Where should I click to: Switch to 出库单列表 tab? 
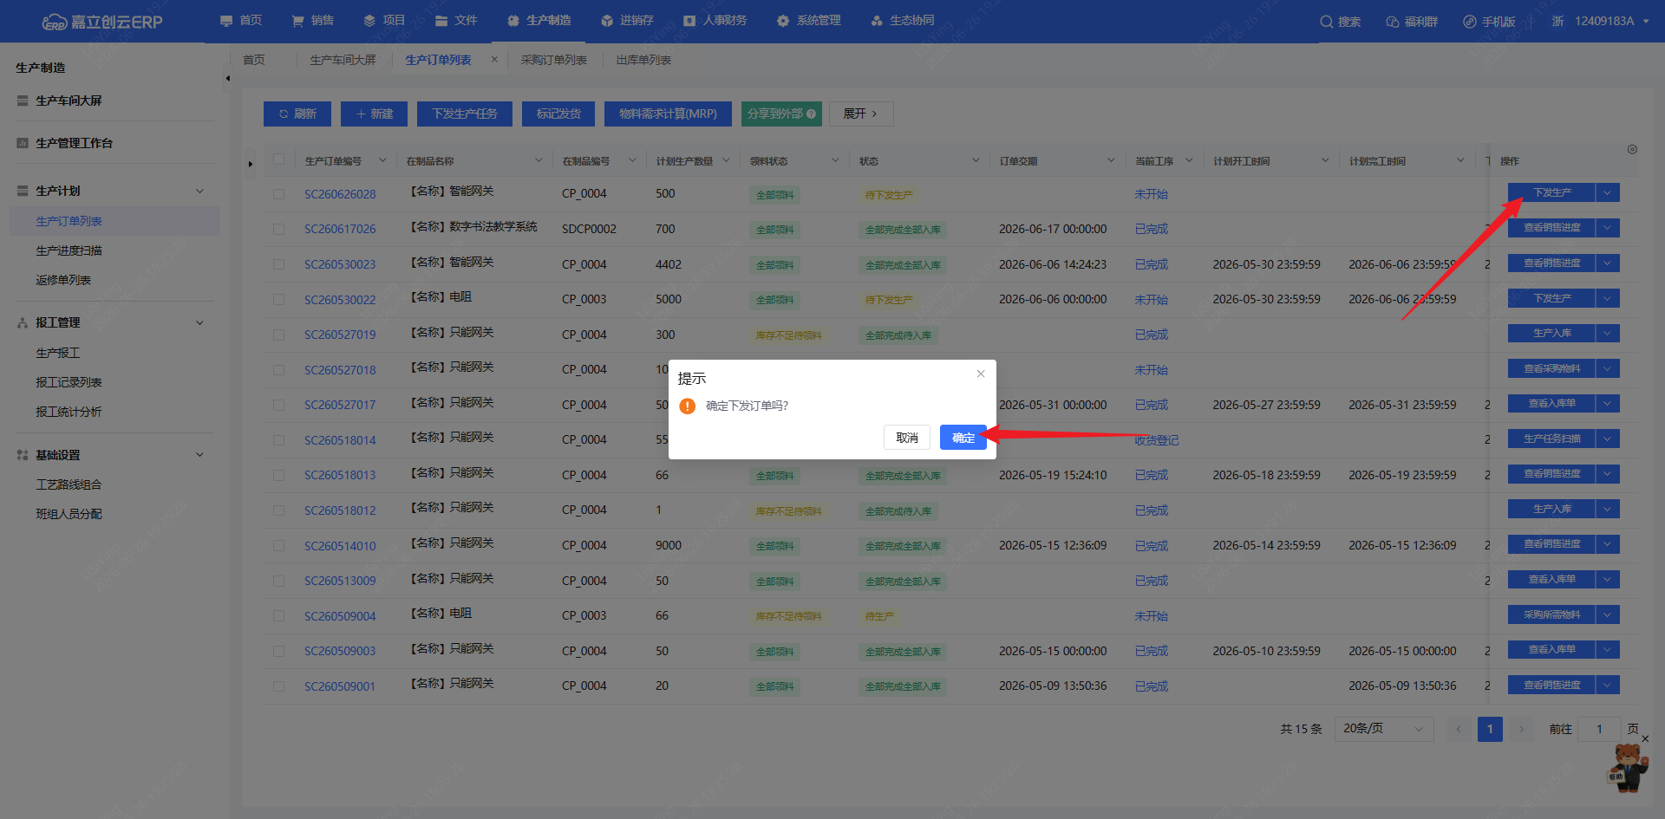644,60
